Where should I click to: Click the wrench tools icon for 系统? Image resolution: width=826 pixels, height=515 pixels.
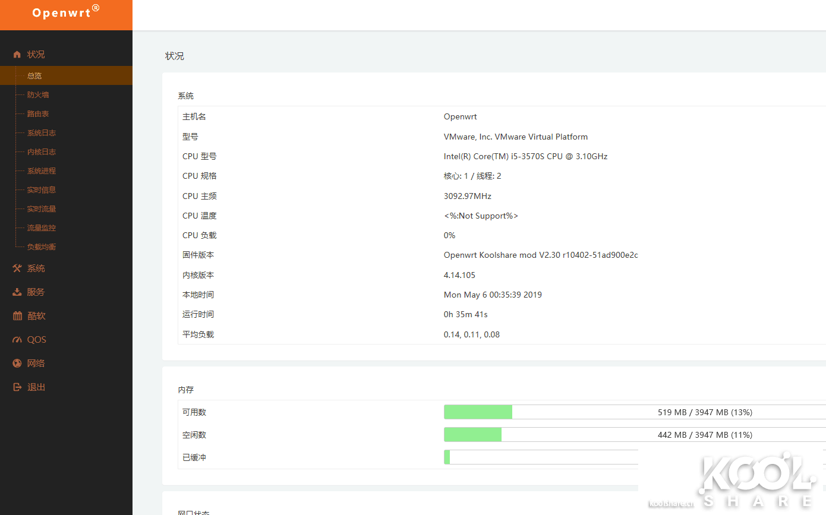tap(17, 268)
